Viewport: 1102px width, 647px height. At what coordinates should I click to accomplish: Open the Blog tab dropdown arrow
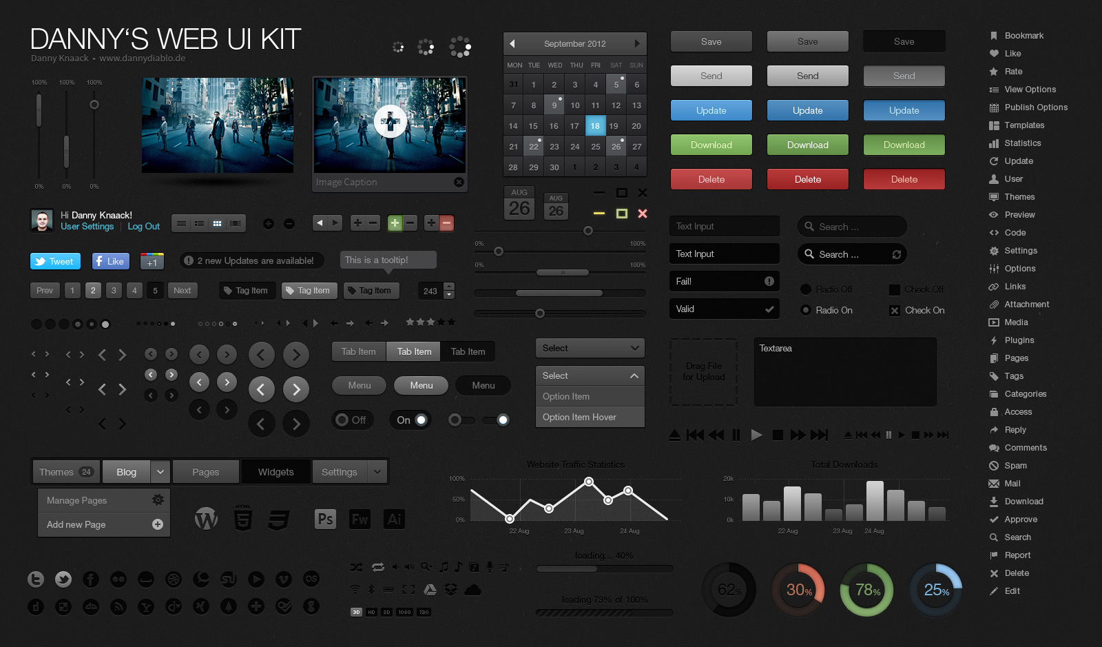[x=160, y=472]
